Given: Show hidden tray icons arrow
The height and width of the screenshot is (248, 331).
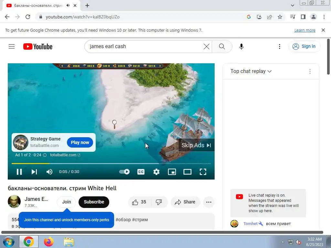Looking at the screenshot, I should [x=283, y=242].
